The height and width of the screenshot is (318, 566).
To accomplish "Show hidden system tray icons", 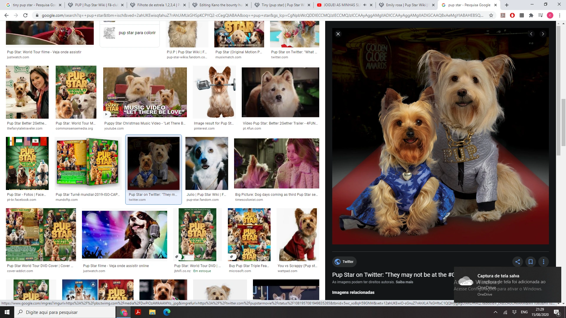I will (495, 312).
